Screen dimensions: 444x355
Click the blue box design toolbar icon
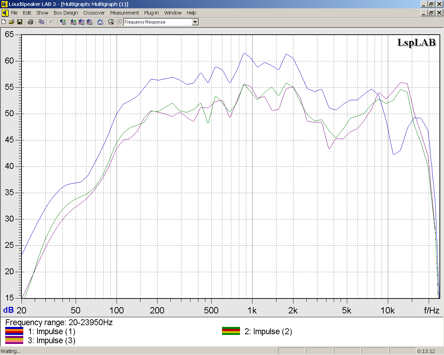(x=100, y=22)
